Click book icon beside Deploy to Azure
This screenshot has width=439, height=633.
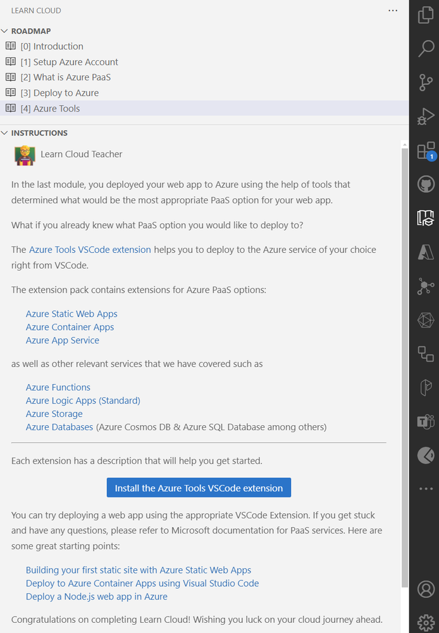tap(11, 93)
